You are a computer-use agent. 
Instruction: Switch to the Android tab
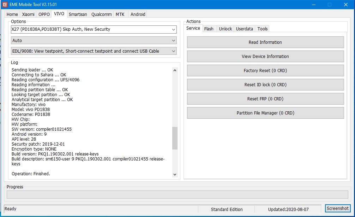(x=138, y=14)
